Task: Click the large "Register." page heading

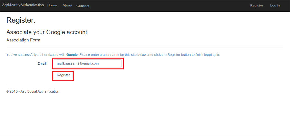Action: point(21,20)
